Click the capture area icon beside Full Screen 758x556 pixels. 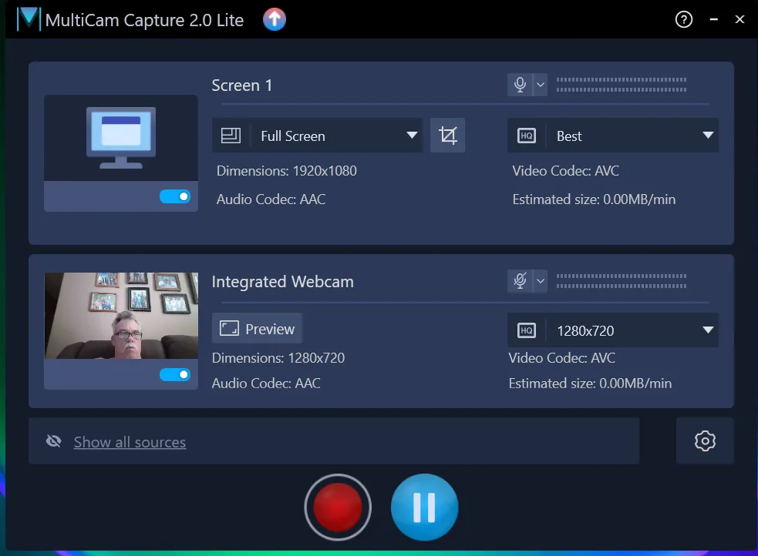231,136
